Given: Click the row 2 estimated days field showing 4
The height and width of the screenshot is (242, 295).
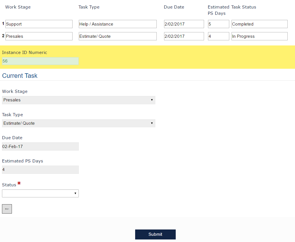Looking at the screenshot, I should click(218, 36).
